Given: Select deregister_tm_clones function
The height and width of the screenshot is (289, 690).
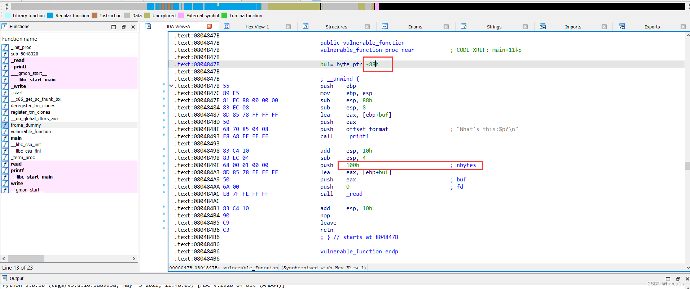Looking at the screenshot, I should pyautogui.click(x=33, y=106).
